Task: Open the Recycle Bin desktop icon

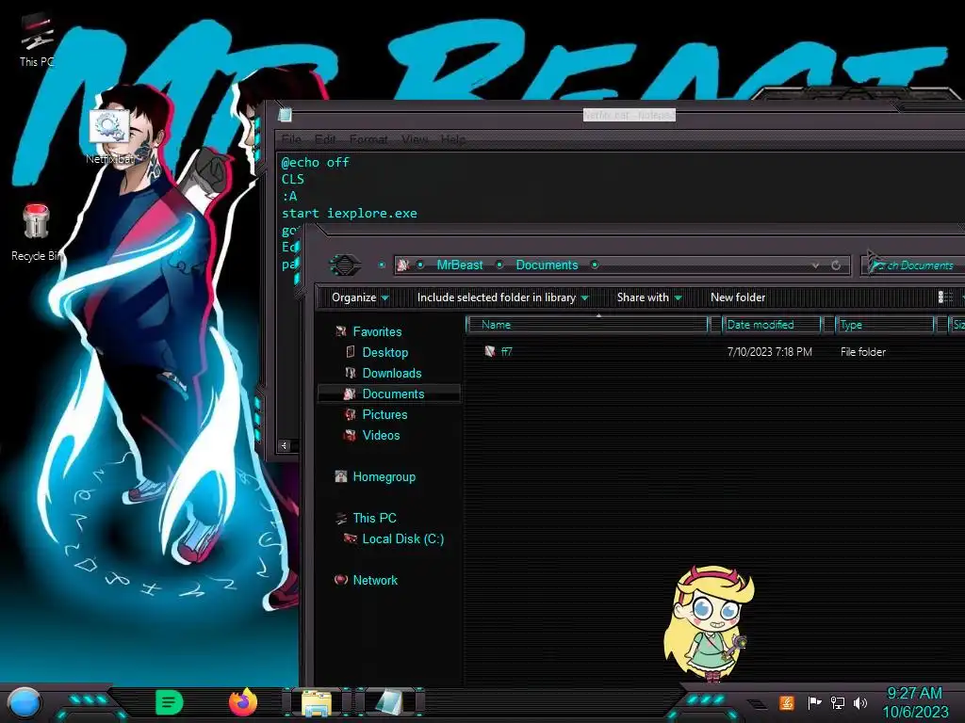Action: point(37,233)
